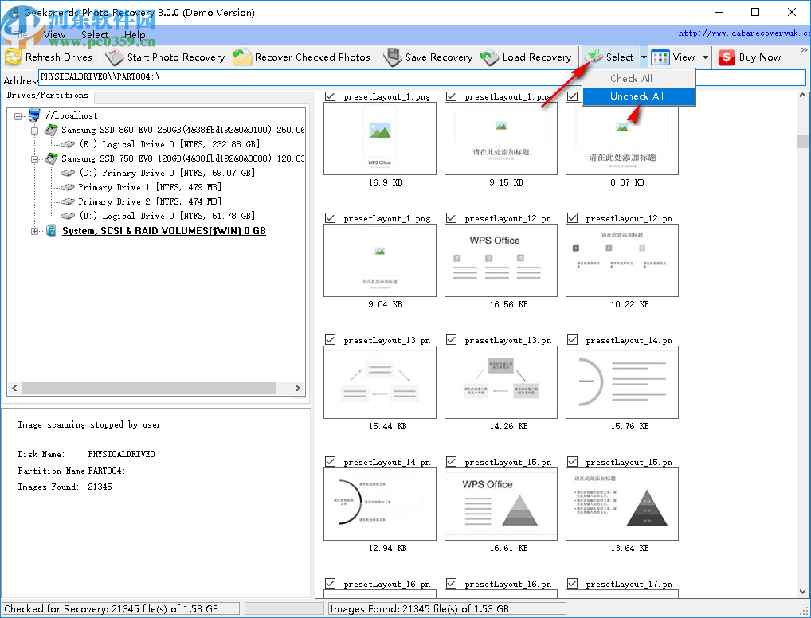Uncheck the presetLayout_14 15.76 KB checkbox
The width and height of the screenshot is (811, 618).
coord(572,340)
